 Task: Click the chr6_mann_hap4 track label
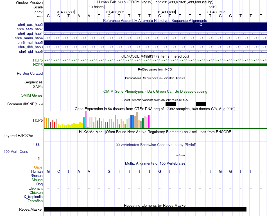(x=29, y=38)
